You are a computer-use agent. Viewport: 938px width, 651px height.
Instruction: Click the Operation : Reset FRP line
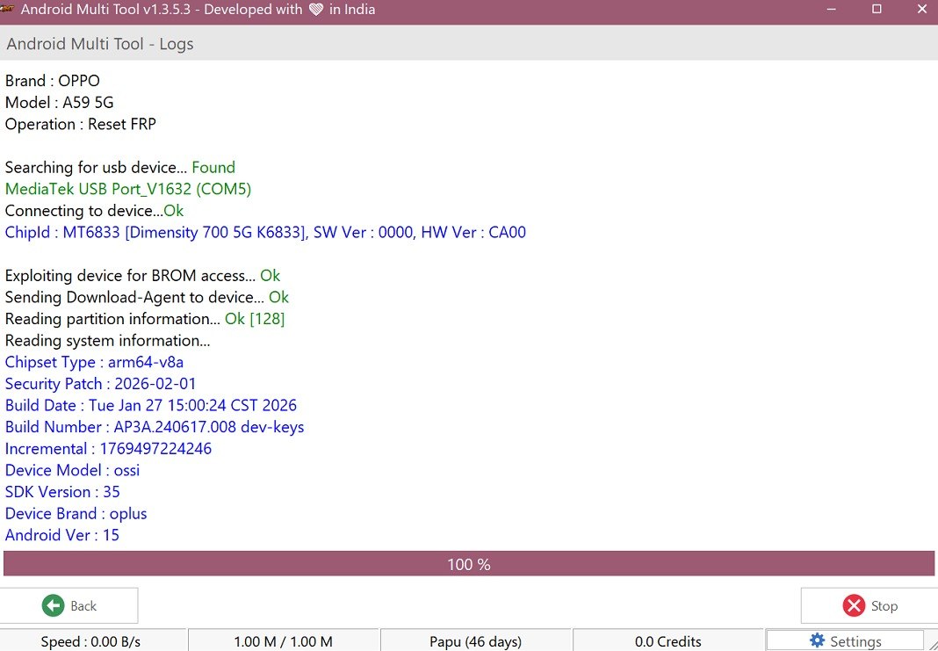tap(81, 124)
